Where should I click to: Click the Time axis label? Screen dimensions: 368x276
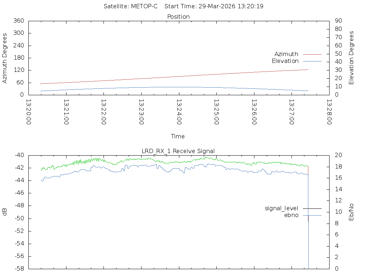pos(178,137)
